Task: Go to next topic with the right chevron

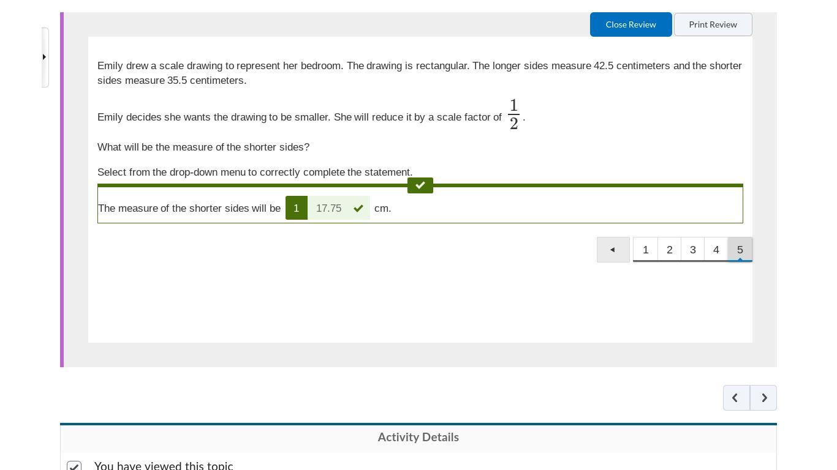Action: pyautogui.click(x=763, y=398)
